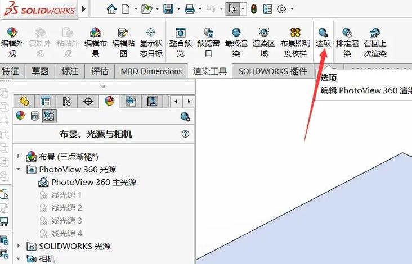Open the DisplayManager color ball tab
The height and width of the screenshot is (264, 412).
pos(109,101)
